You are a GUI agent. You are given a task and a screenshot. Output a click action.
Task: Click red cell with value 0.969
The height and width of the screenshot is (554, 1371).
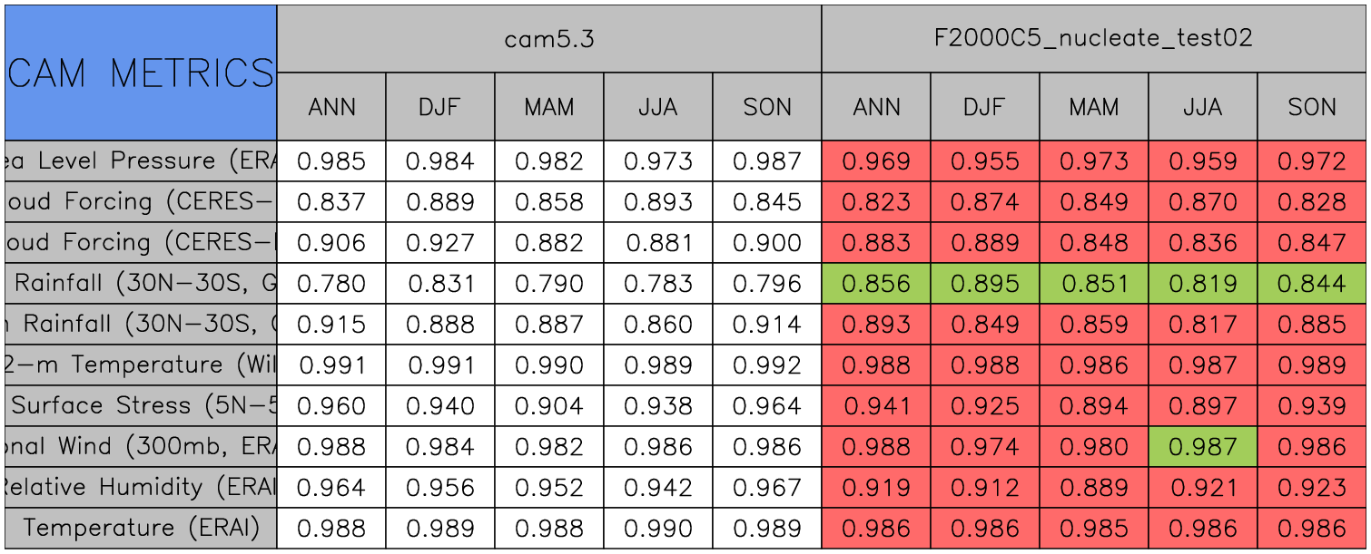click(x=875, y=161)
